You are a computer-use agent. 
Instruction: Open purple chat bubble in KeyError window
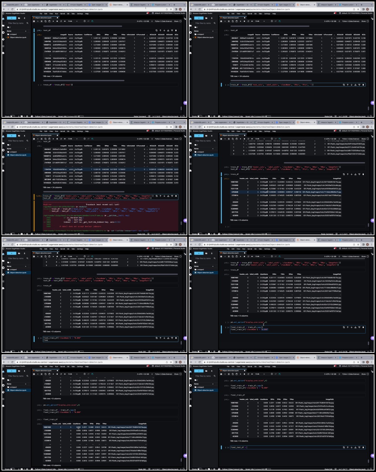click(x=185, y=220)
